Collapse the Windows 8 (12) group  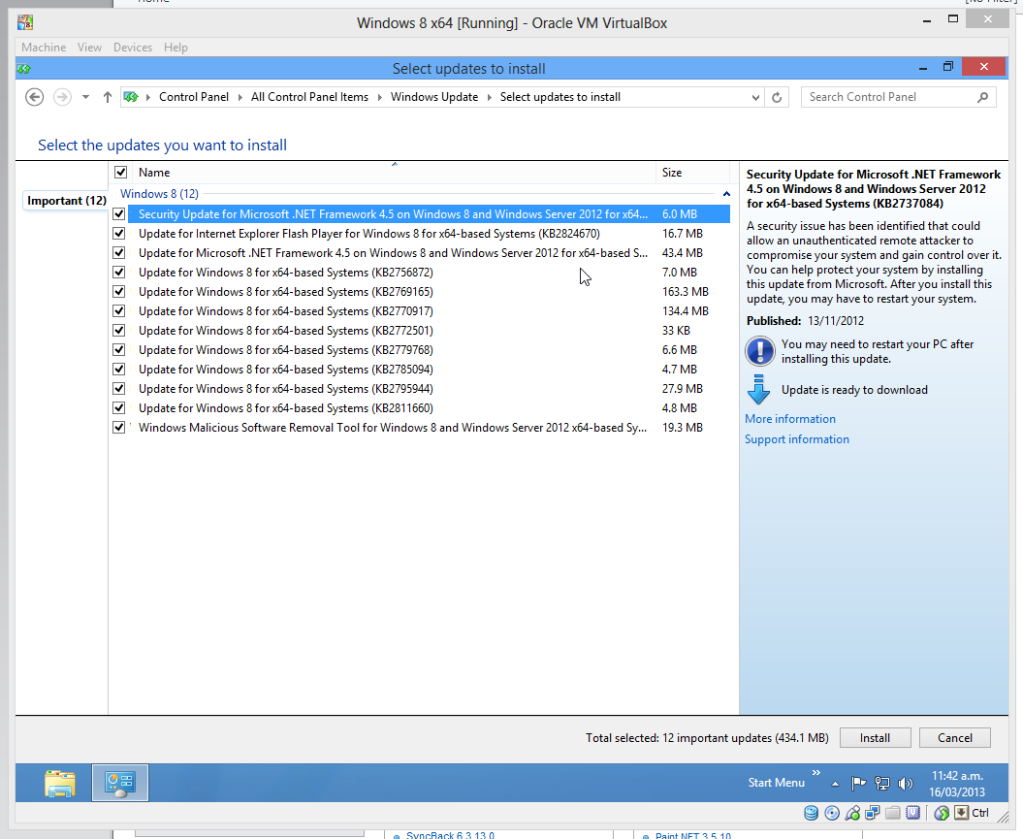[x=726, y=194]
